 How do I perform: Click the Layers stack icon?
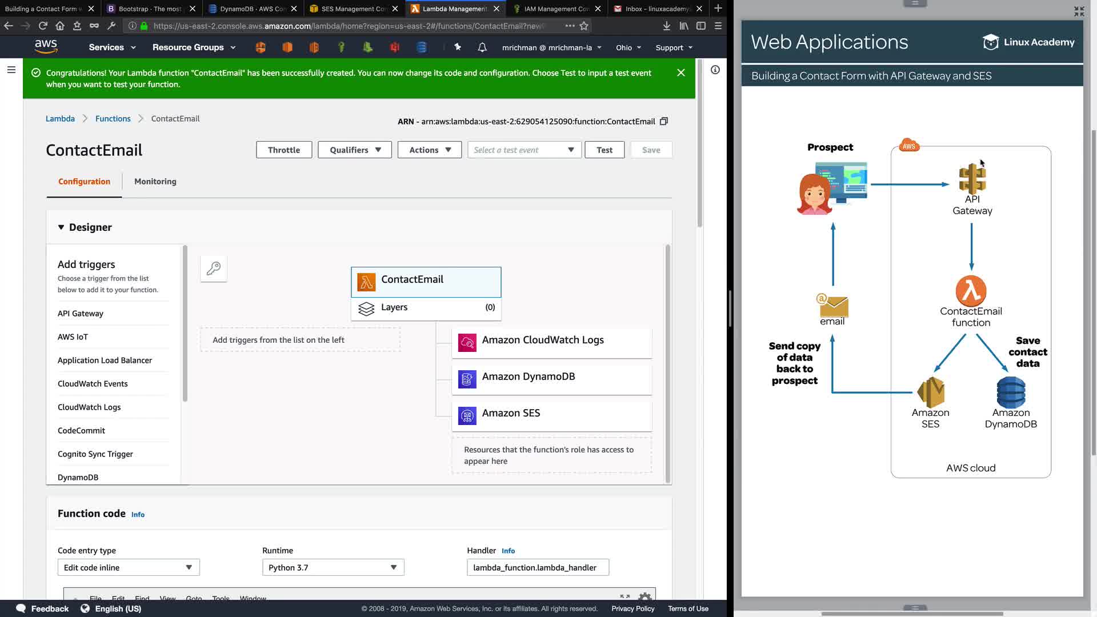pyautogui.click(x=366, y=308)
